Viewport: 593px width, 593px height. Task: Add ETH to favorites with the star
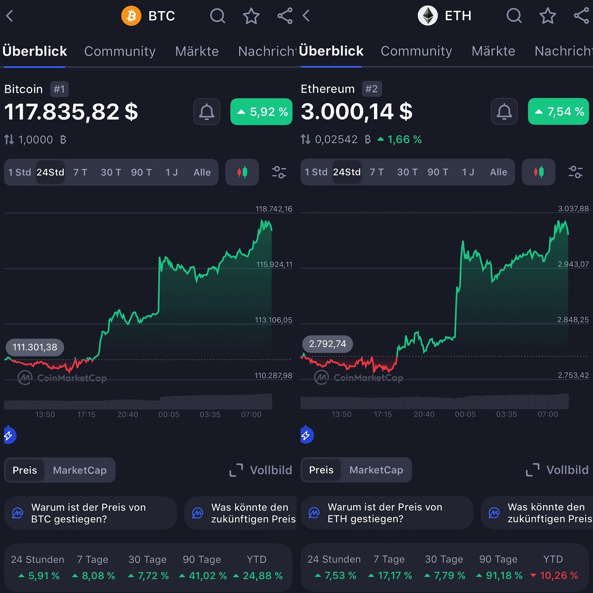(548, 16)
